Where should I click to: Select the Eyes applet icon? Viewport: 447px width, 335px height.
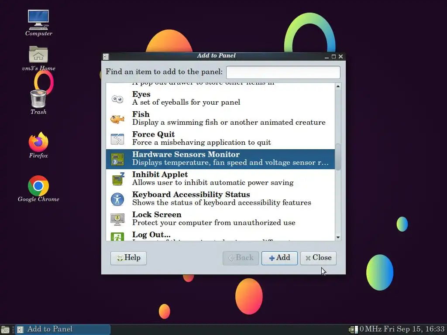(x=117, y=99)
